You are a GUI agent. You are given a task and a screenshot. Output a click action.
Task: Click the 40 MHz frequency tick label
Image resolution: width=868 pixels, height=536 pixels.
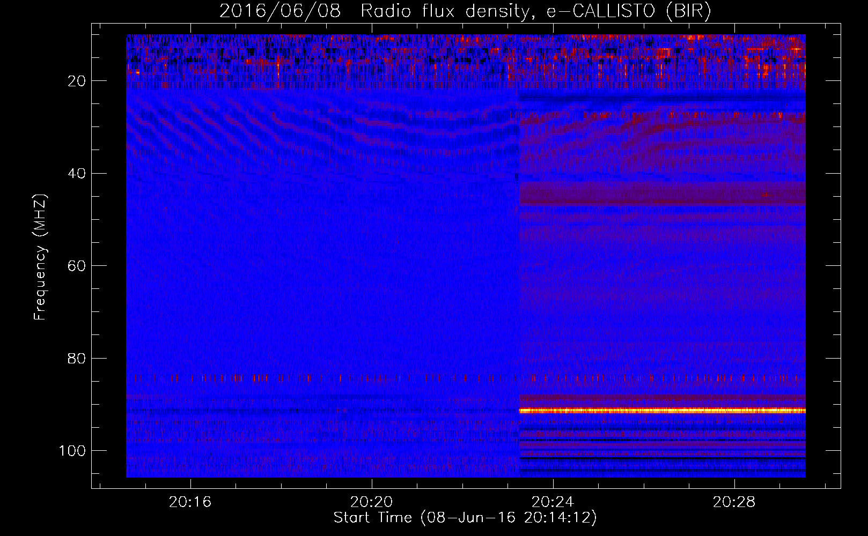[x=77, y=173]
